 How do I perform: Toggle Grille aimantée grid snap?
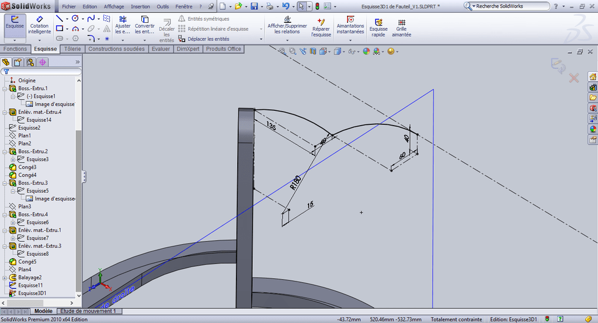coord(401,27)
